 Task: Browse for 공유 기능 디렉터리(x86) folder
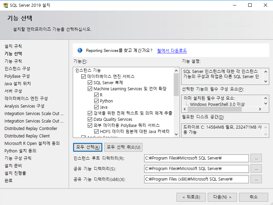[256, 179]
